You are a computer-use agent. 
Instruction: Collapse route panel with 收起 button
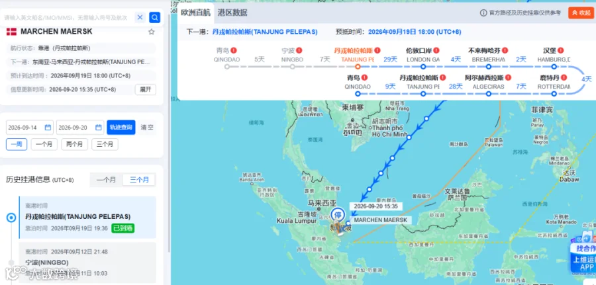[581, 13]
